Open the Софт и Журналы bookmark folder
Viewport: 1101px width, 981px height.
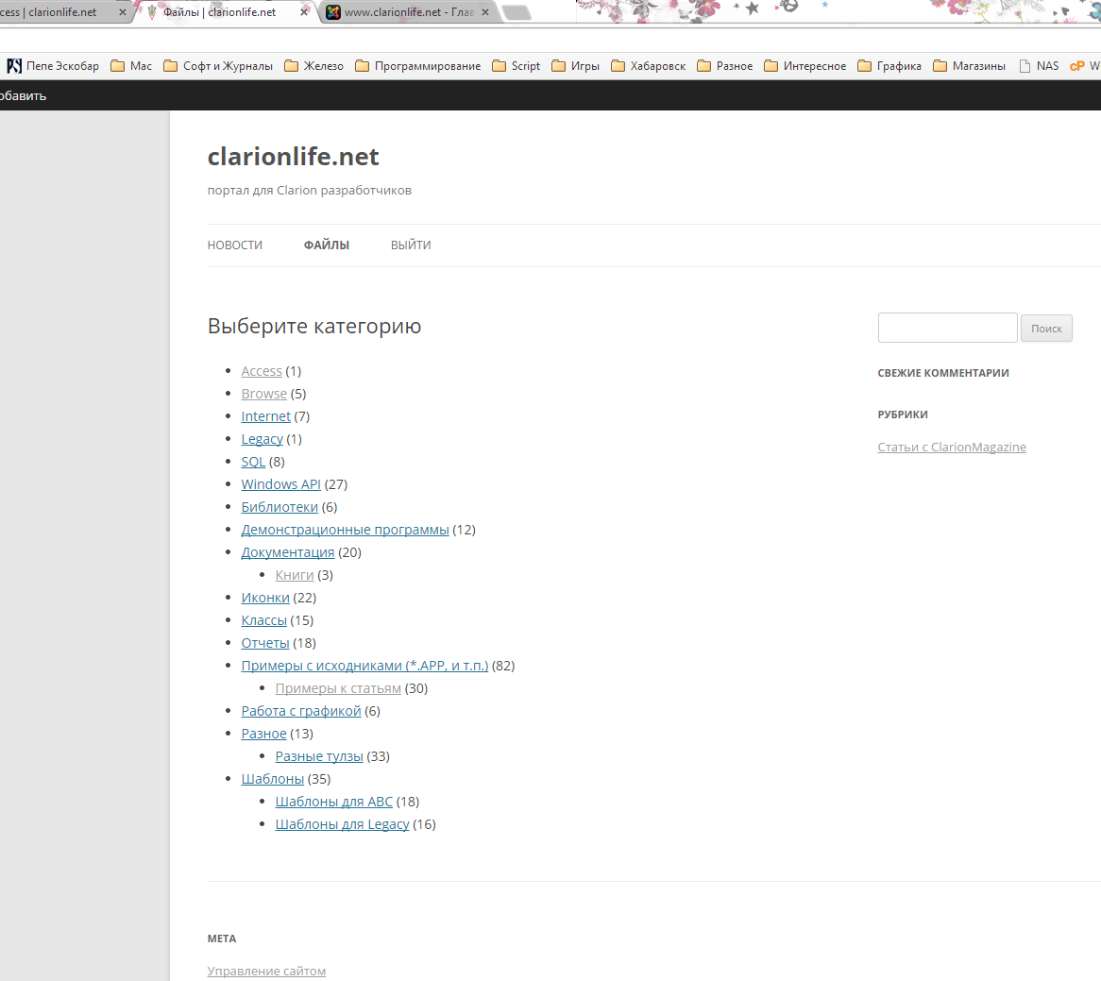(218, 66)
